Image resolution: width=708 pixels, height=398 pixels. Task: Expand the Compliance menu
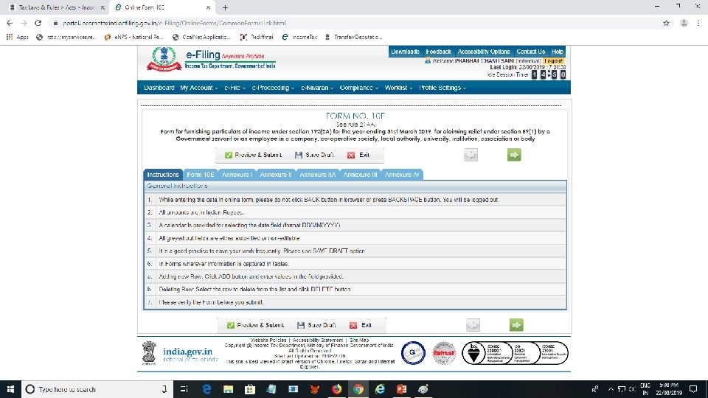(x=359, y=88)
